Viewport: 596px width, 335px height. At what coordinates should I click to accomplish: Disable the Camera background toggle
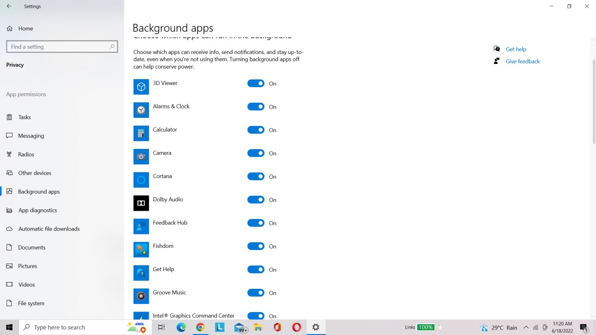point(256,153)
